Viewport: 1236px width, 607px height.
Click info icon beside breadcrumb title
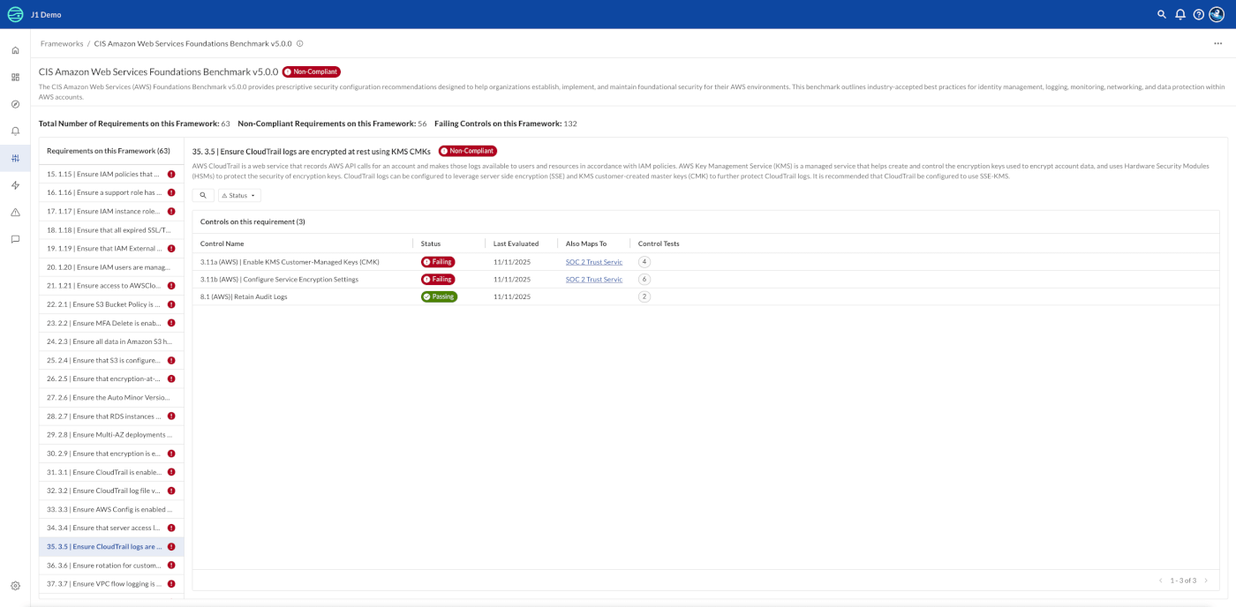[x=300, y=43]
